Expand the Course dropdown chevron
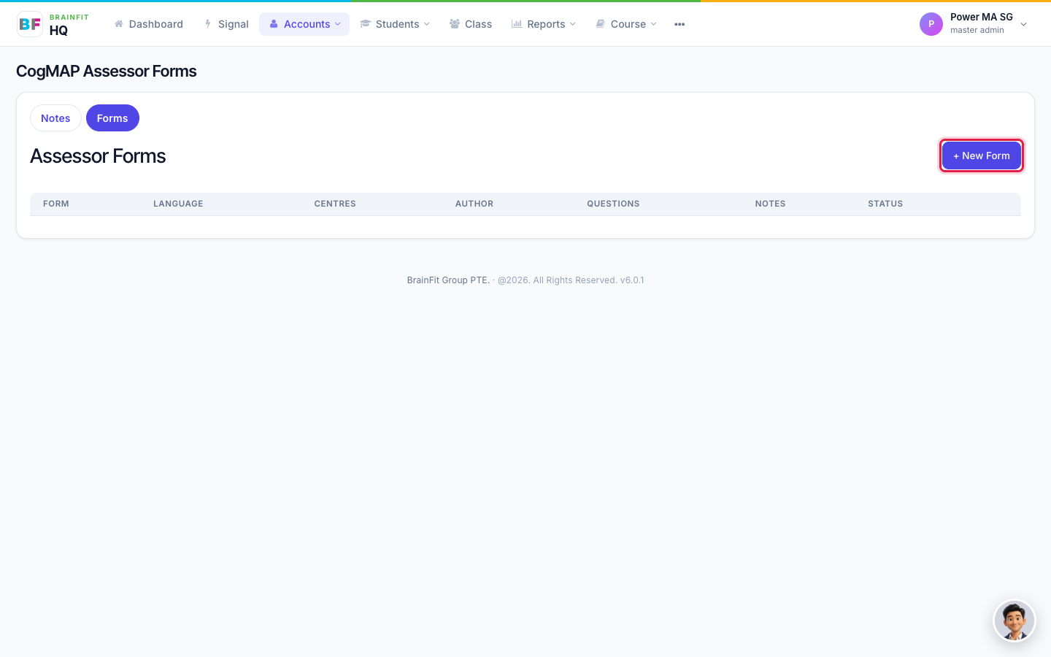 [x=654, y=24]
